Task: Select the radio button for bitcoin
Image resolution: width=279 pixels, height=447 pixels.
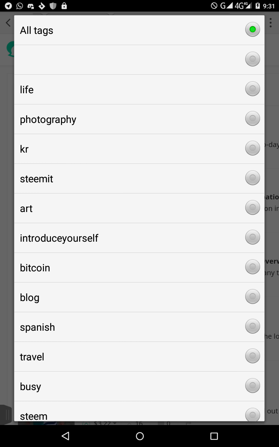Action: (252, 267)
